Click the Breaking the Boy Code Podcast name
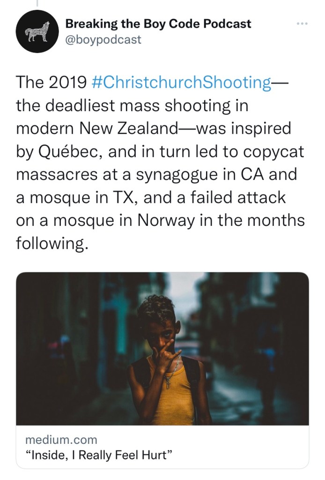The image size is (325, 480). pyautogui.click(x=158, y=23)
